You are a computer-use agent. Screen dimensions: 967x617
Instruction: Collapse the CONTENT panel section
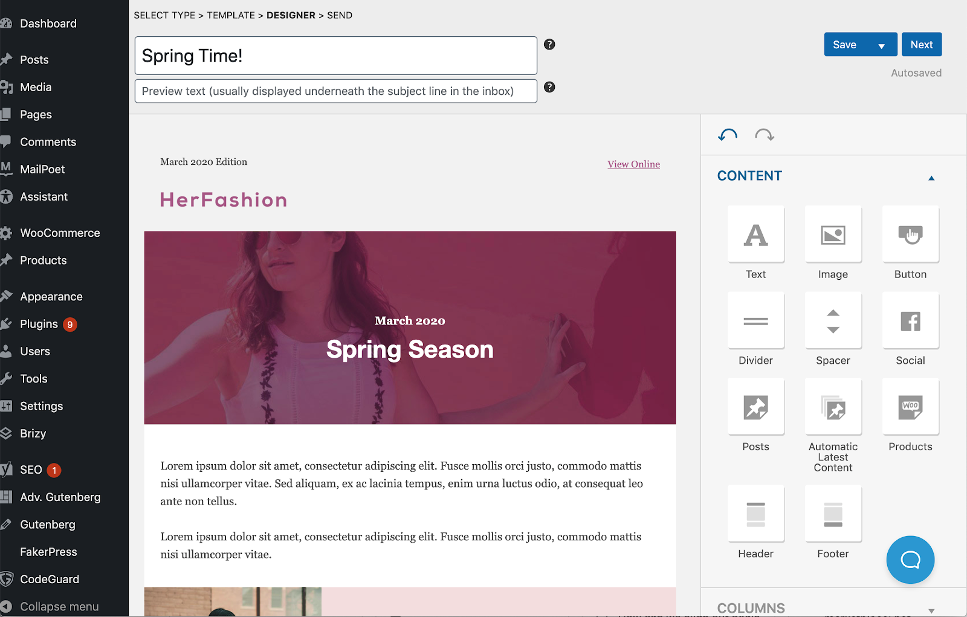(931, 178)
